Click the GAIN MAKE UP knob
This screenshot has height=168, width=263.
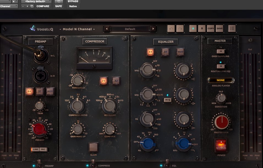point(78,130)
